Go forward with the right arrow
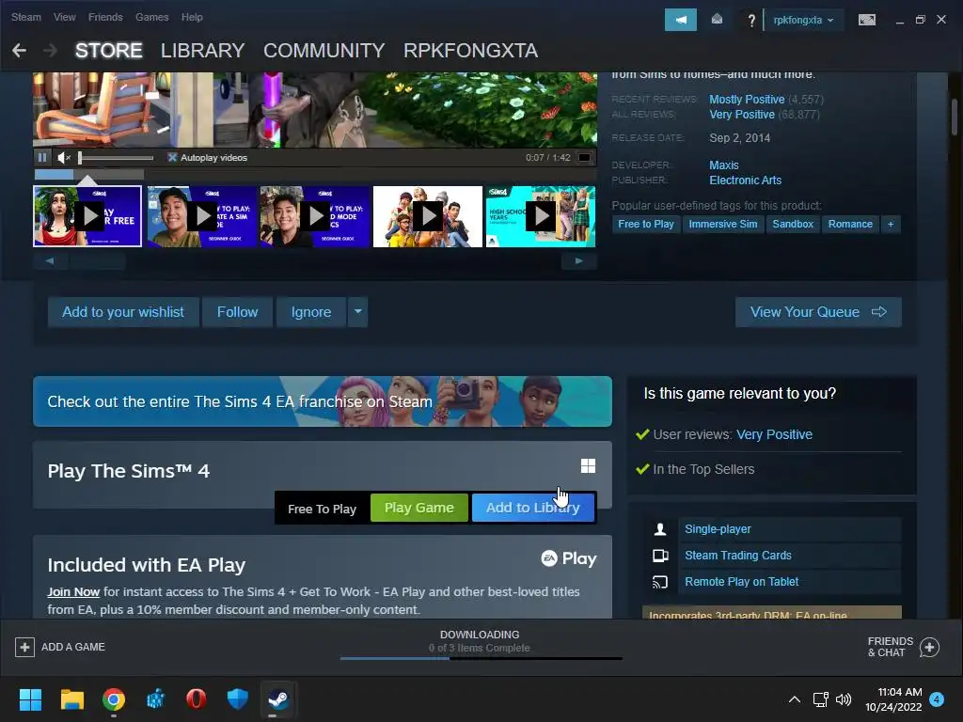963x722 pixels. (x=51, y=51)
